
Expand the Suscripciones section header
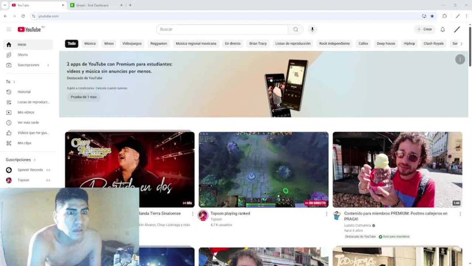click(x=21, y=160)
